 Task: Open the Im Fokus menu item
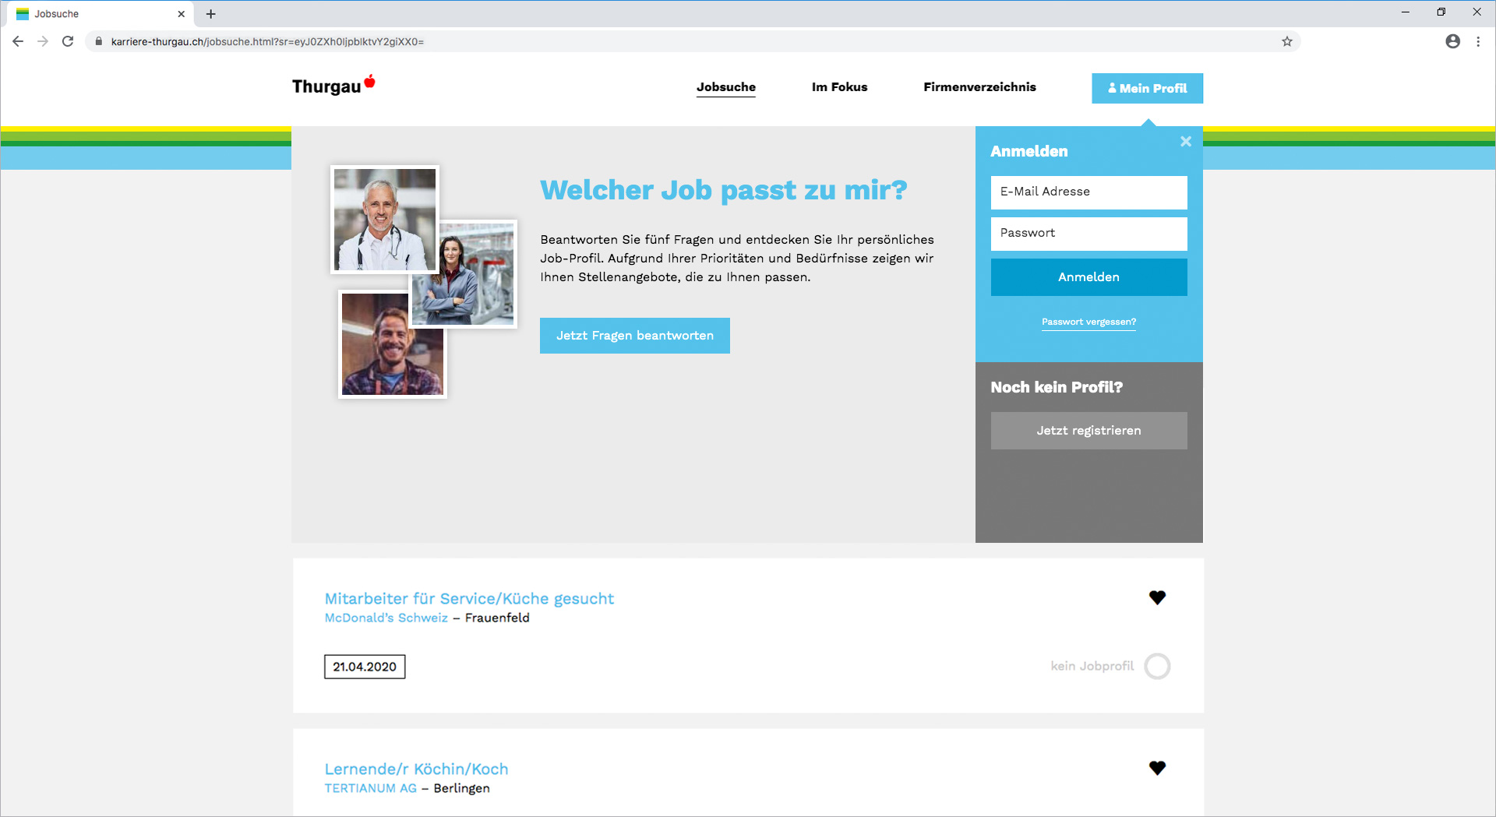click(839, 87)
